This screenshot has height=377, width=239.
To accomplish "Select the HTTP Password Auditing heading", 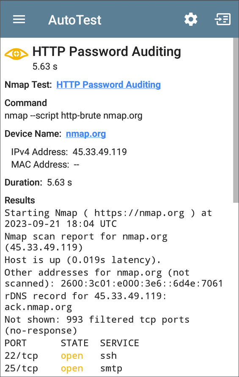I will 107,51.
